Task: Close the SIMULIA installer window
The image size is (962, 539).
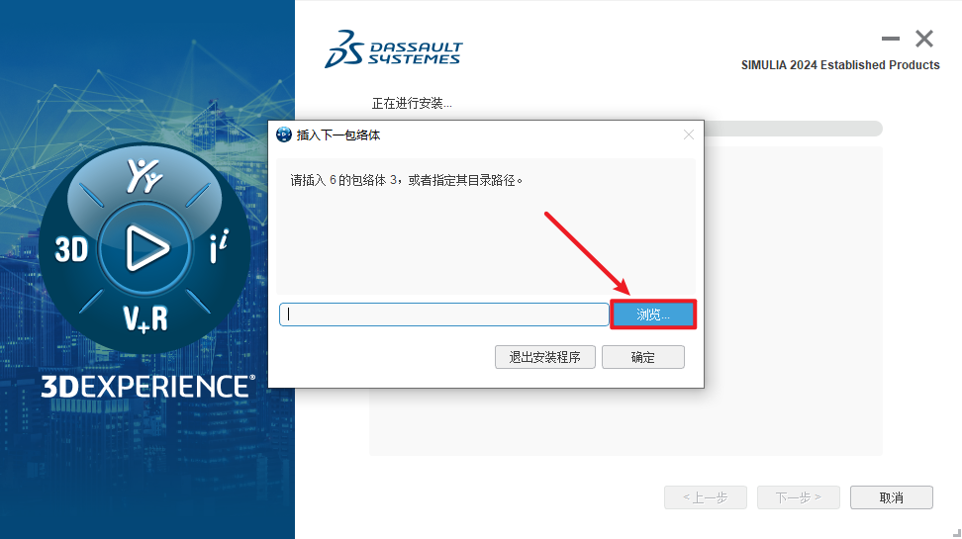Action: [x=924, y=39]
